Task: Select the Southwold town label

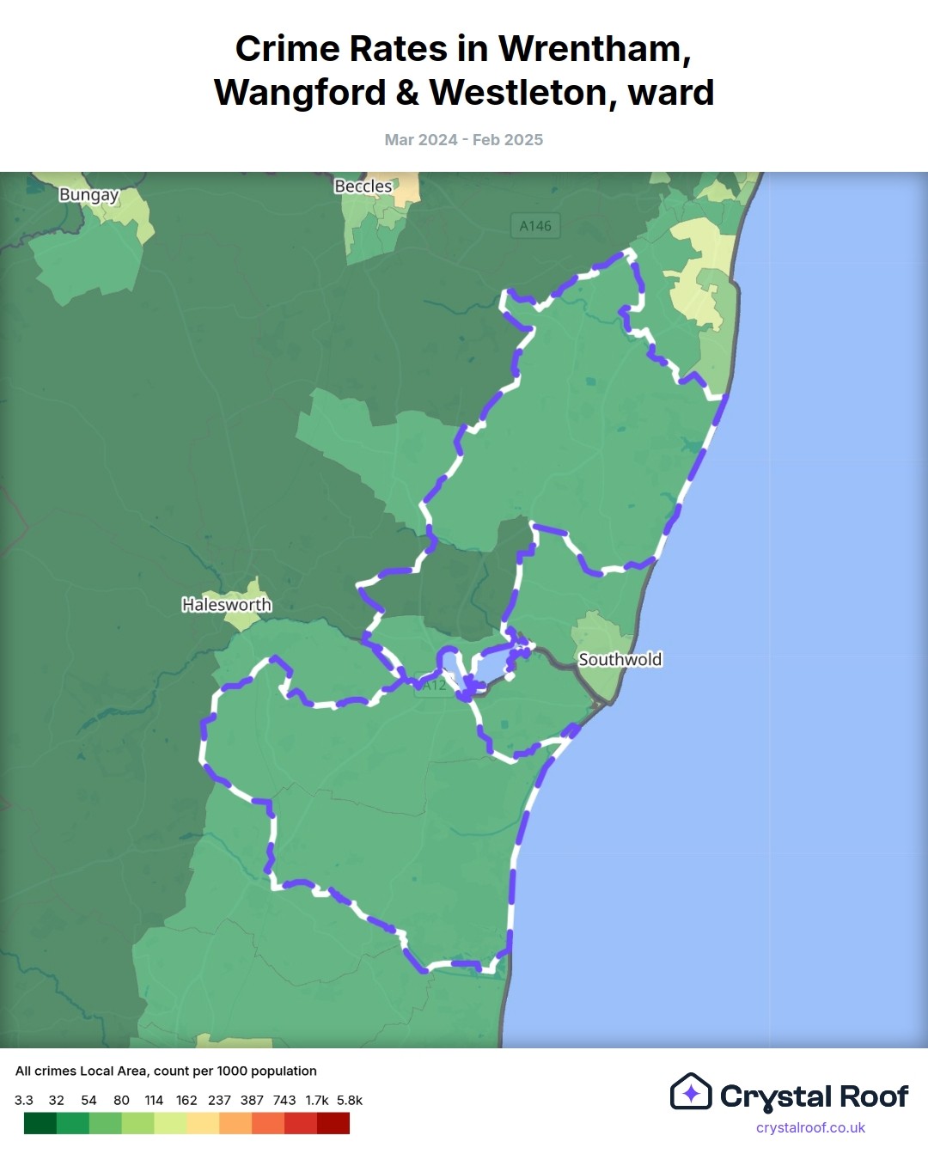Action: point(620,659)
